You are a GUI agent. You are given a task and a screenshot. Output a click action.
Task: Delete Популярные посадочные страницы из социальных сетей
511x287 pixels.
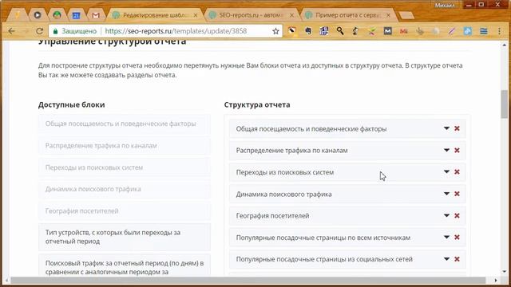(x=457, y=259)
